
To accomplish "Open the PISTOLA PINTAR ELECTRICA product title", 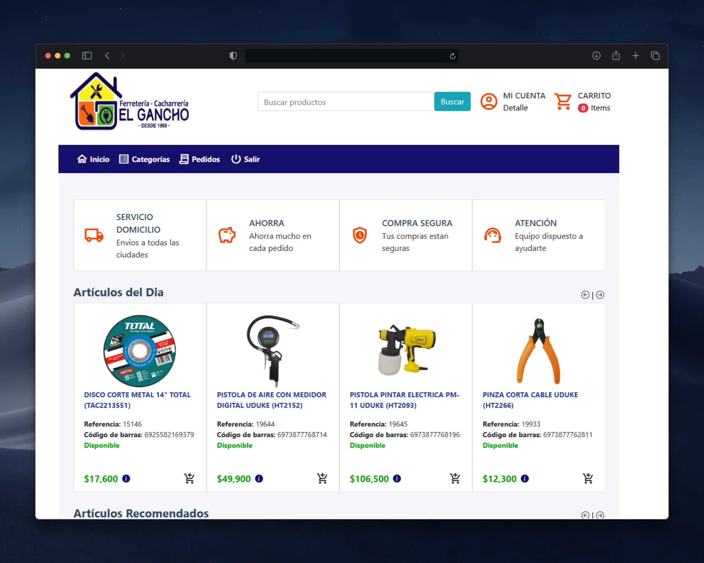I will 404,400.
